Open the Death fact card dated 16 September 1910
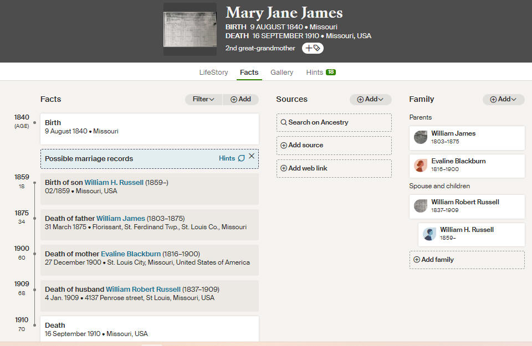 coord(150,329)
